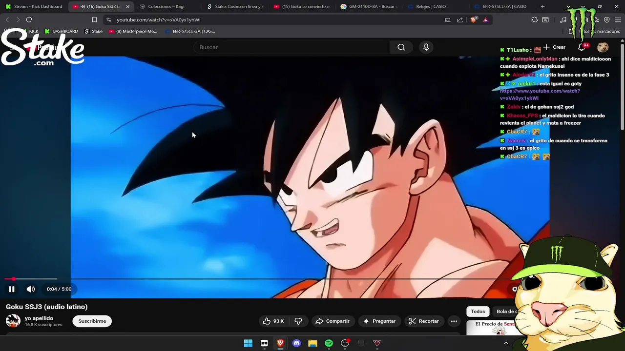Open the black recorder app in taskbar
The height and width of the screenshot is (351, 625).
pyautogui.click(x=264, y=343)
